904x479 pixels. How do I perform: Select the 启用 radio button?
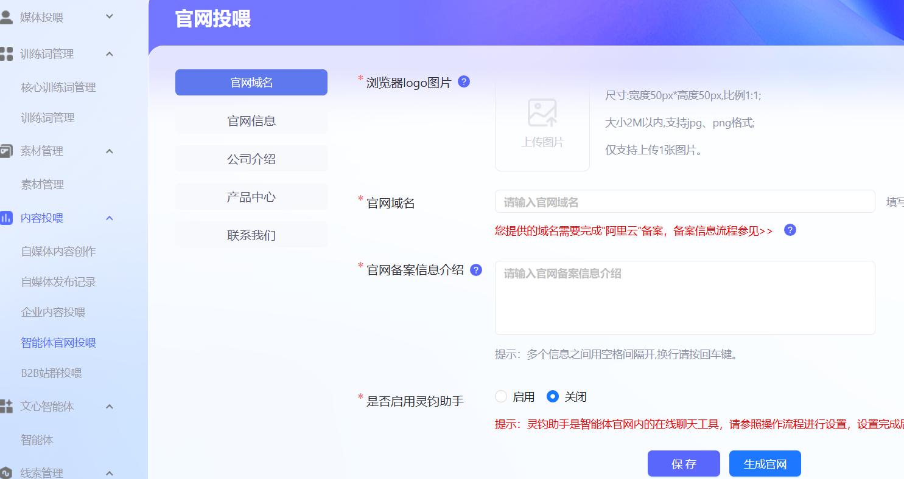click(501, 397)
